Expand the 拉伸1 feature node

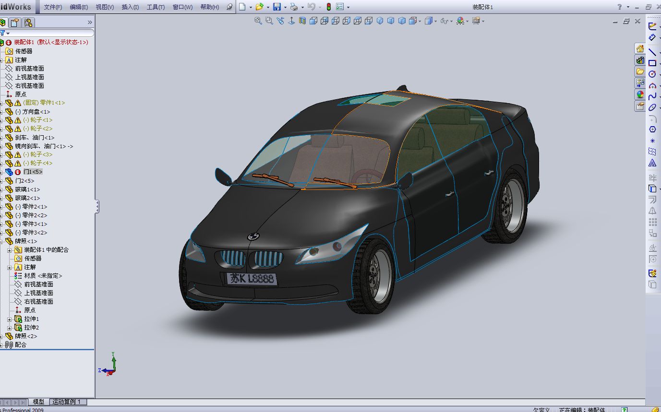click(x=9, y=319)
